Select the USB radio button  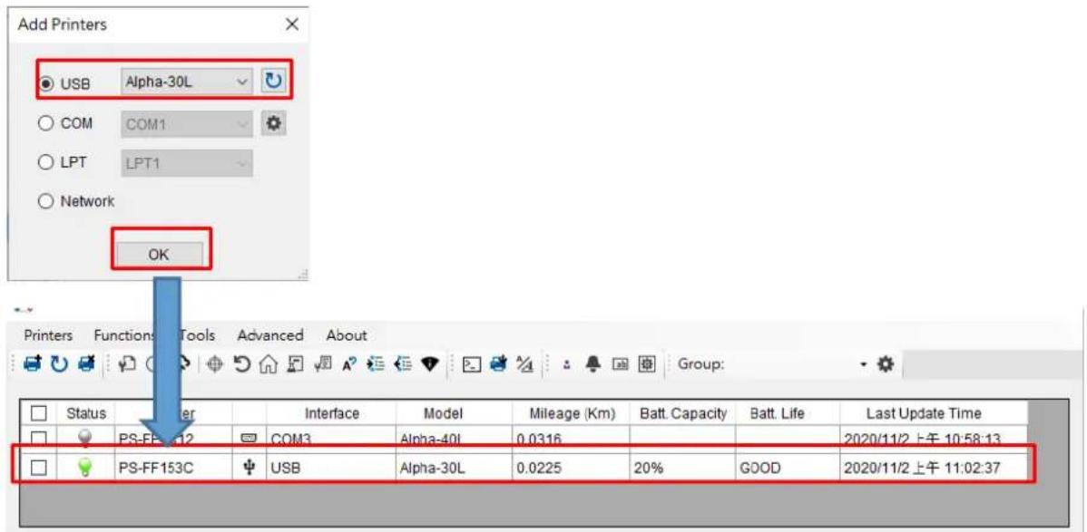(45, 83)
